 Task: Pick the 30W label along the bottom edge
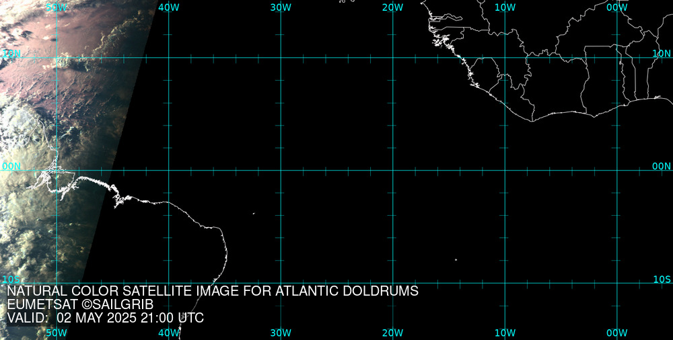(x=281, y=333)
